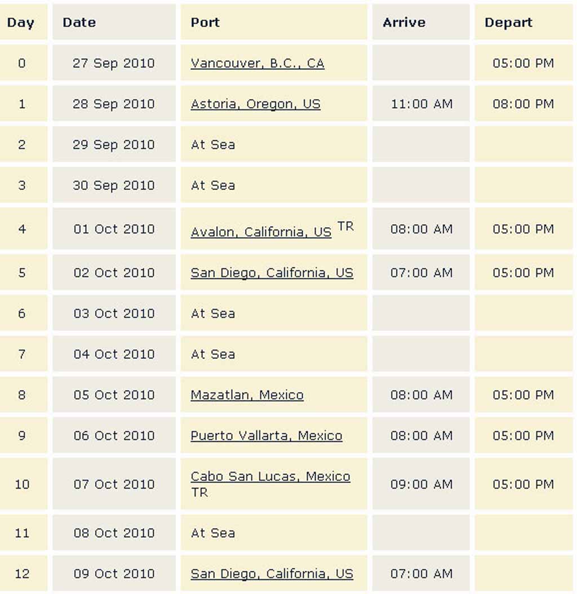Click the 08:00 PM departure time cell

click(523, 104)
